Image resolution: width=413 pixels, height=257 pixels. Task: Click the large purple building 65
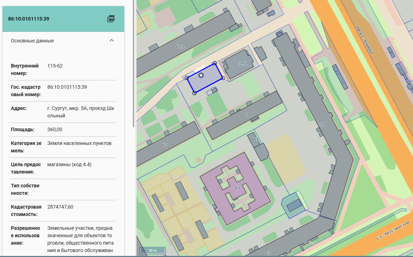[x=237, y=188]
